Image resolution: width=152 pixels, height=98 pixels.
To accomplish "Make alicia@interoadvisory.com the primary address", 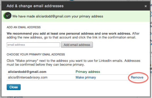I will (x=86, y=78).
